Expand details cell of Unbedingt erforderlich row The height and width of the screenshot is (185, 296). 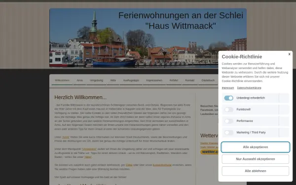pyautogui.click(x=284, y=98)
